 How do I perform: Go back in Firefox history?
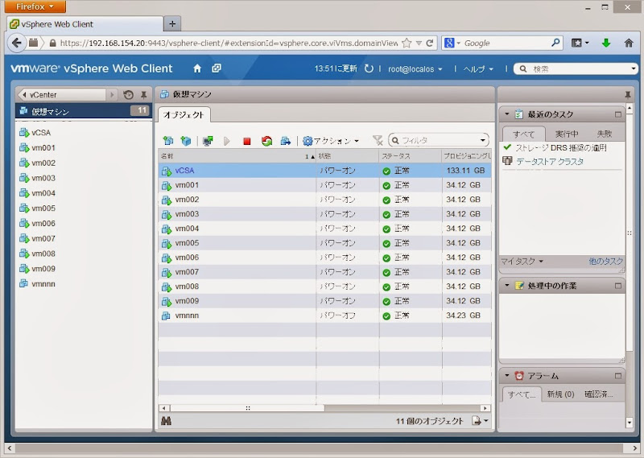click(16, 43)
